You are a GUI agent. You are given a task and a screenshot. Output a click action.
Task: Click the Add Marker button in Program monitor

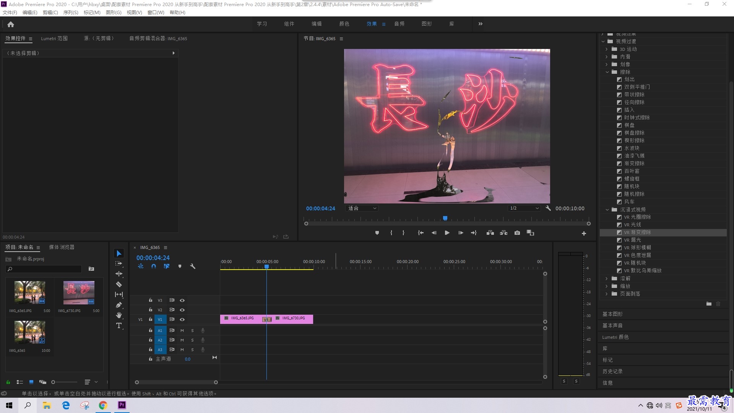pos(377,233)
